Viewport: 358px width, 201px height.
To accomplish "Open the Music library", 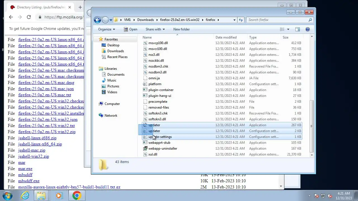I will pyautogui.click(x=112, y=80).
